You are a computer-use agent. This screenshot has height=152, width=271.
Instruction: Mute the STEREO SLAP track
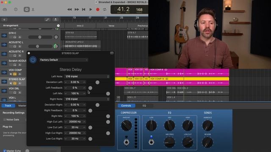pos(11,84)
